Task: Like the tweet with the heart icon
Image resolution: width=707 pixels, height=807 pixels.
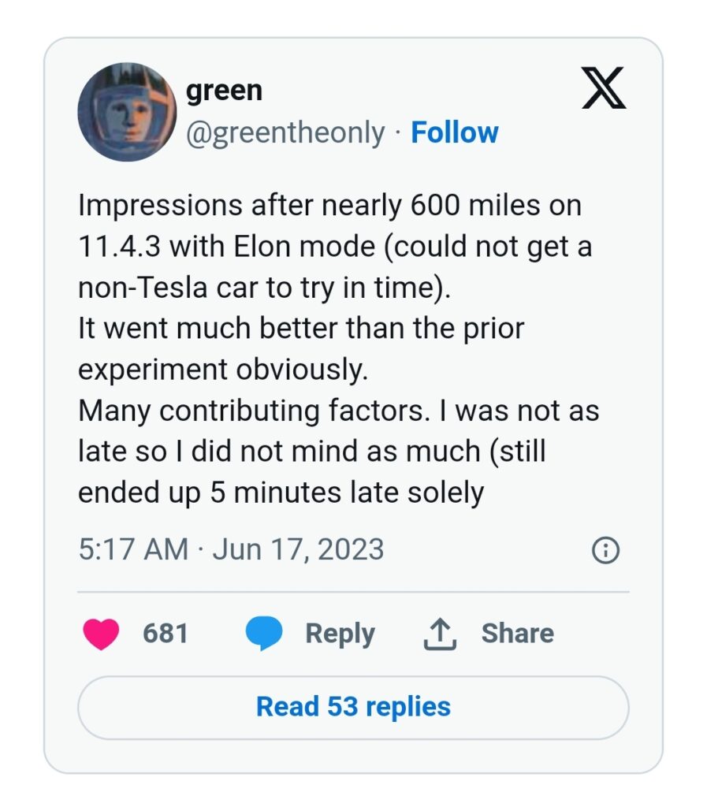Action: [x=101, y=634]
